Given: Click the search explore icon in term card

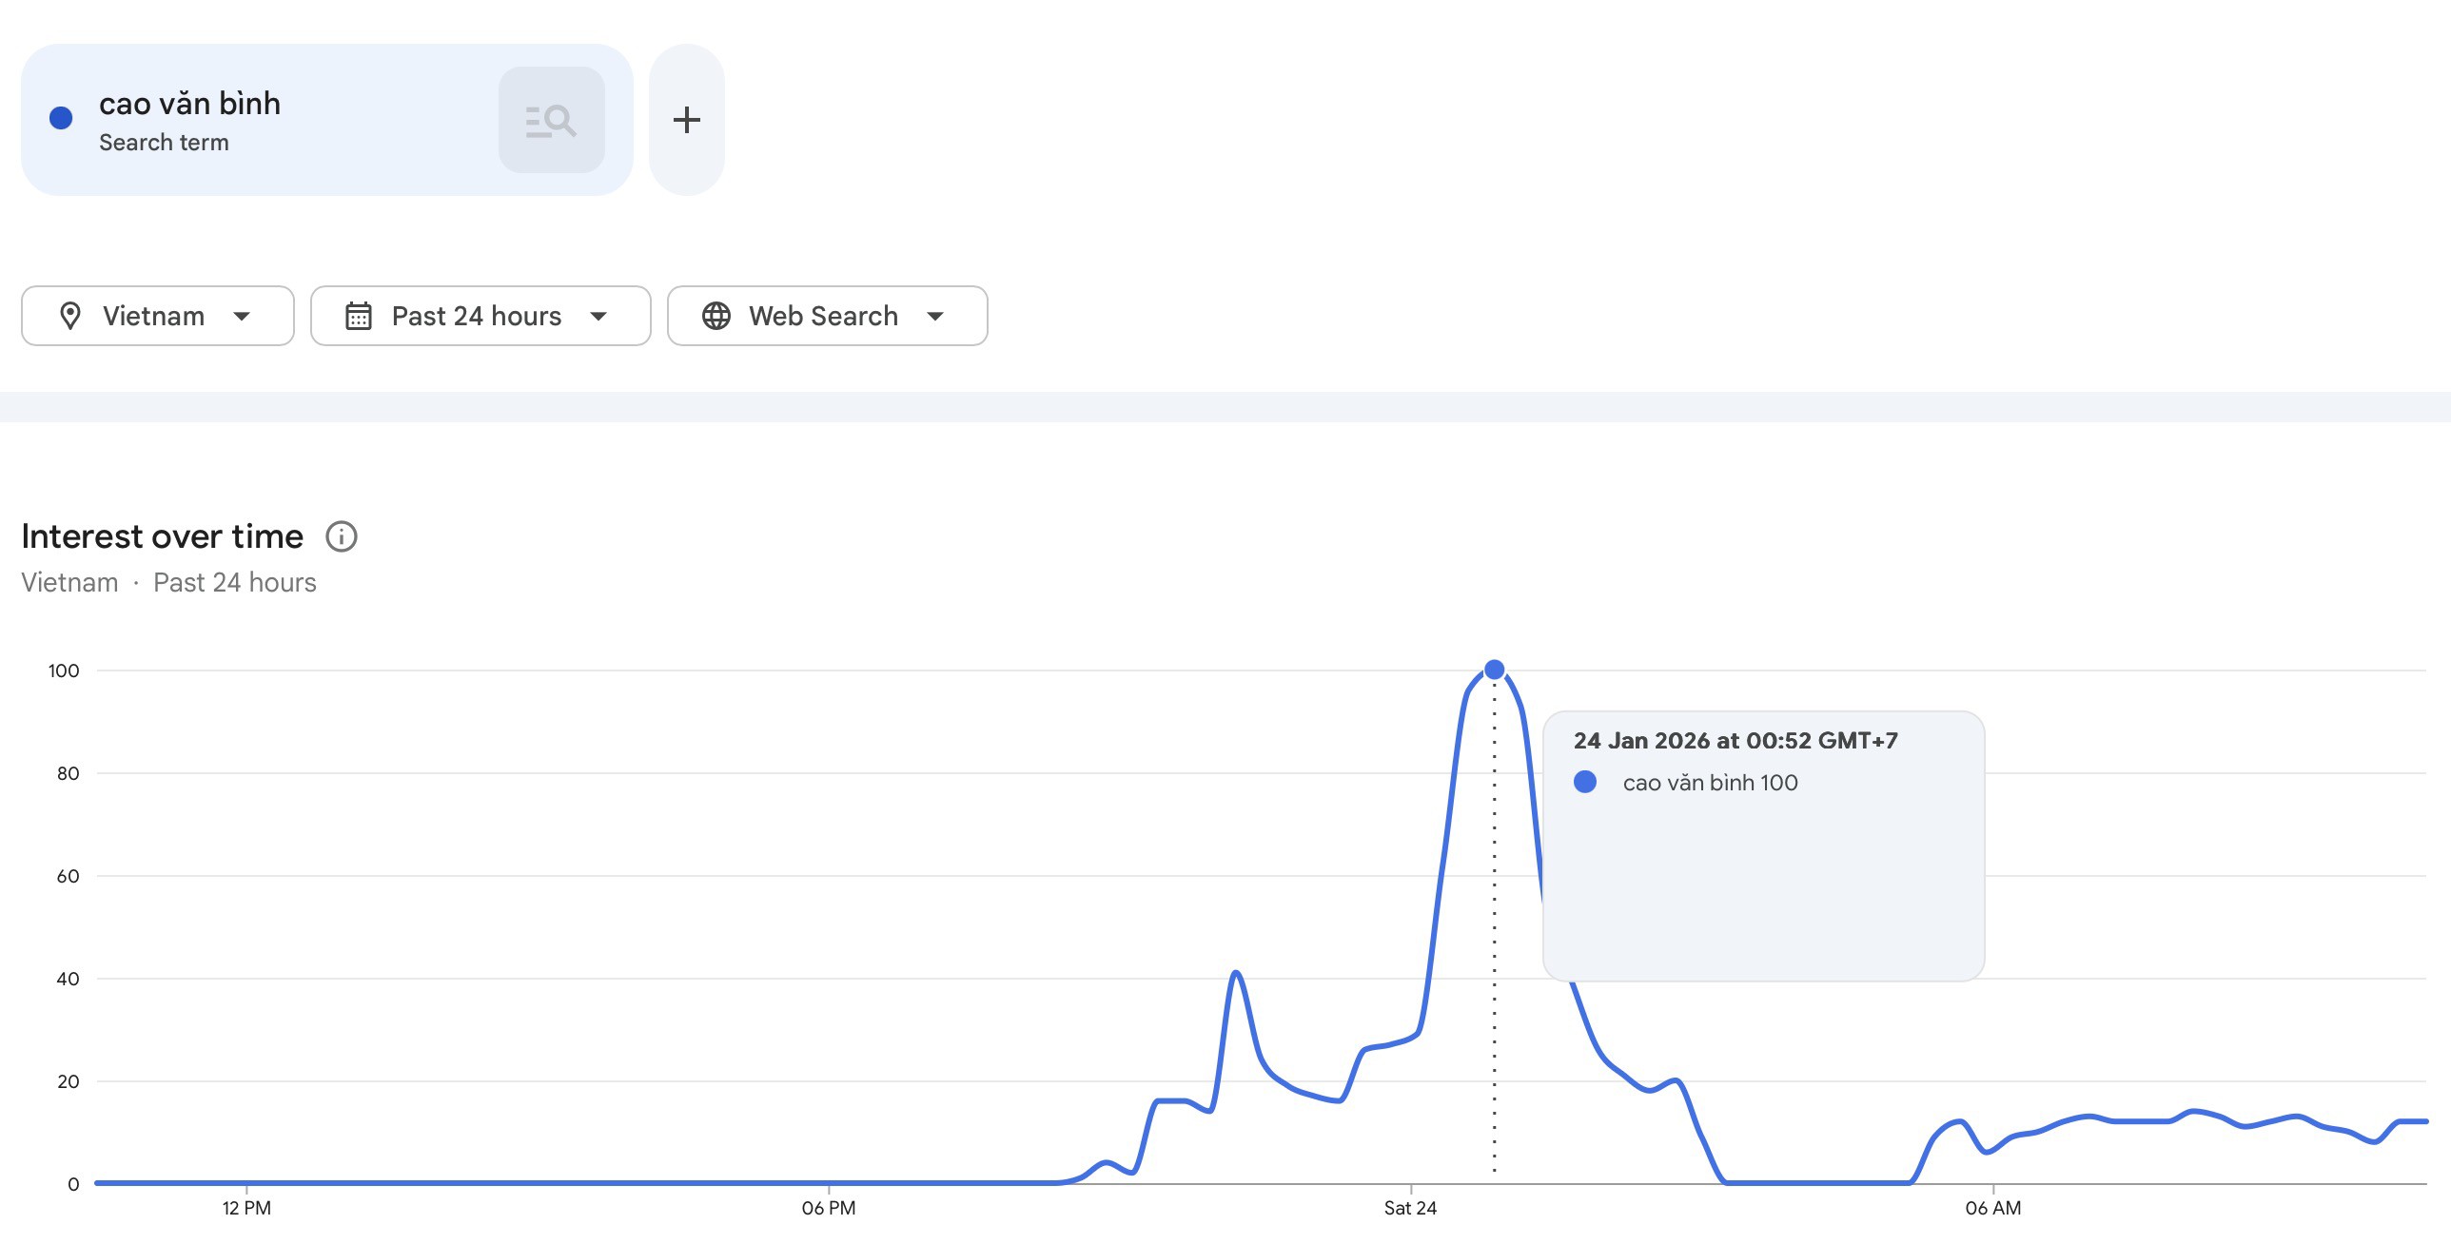Looking at the screenshot, I should [551, 120].
